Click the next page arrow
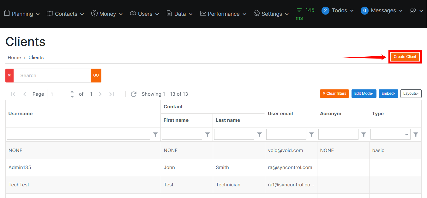The width and height of the screenshot is (427, 198). (x=100, y=94)
